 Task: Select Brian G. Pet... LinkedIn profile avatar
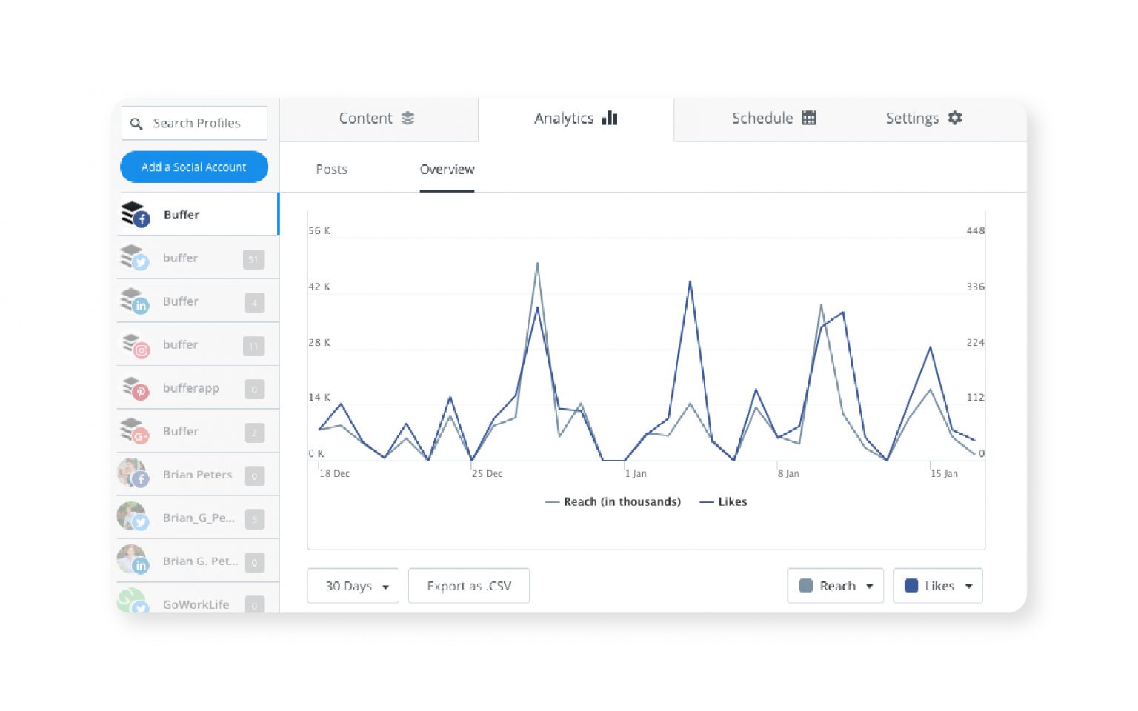(133, 561)
